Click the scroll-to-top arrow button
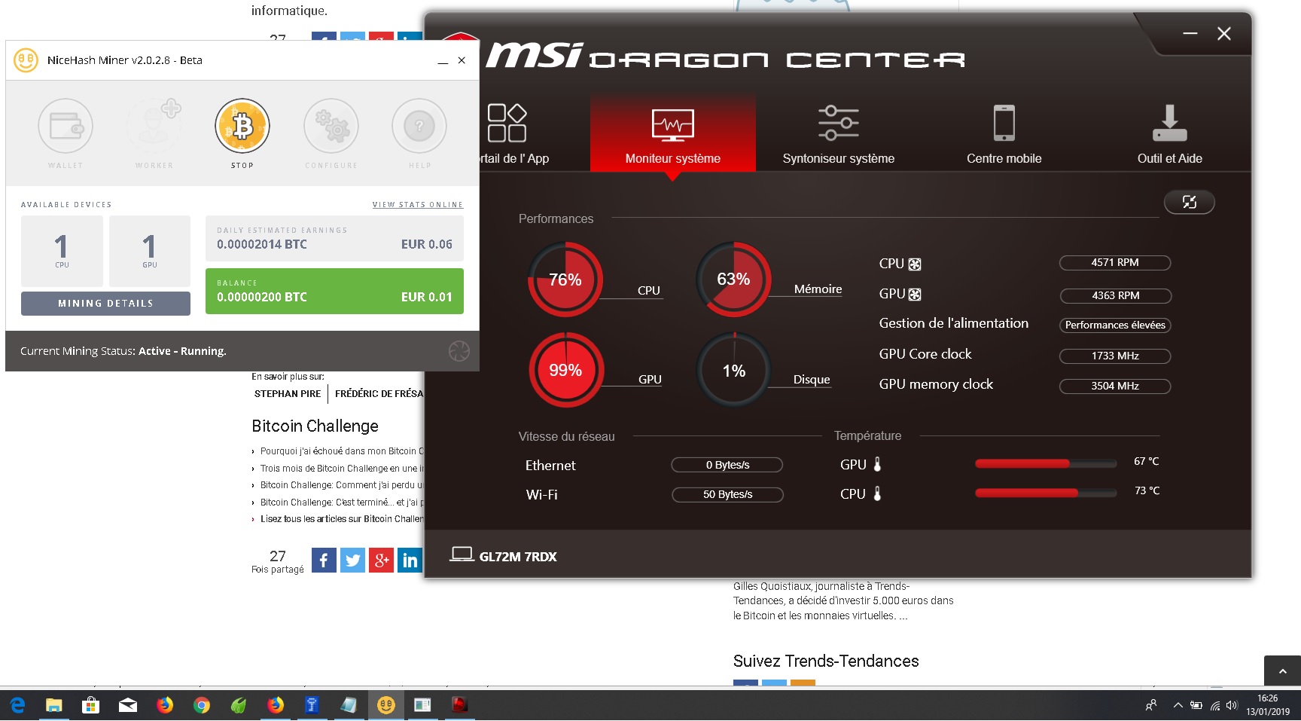 (1282, 671)
